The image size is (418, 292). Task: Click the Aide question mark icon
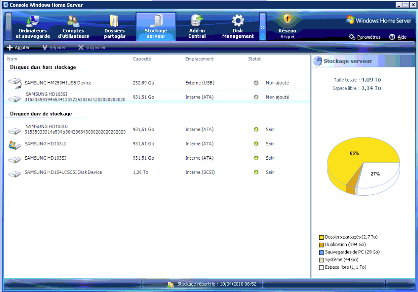coord(392,37)
